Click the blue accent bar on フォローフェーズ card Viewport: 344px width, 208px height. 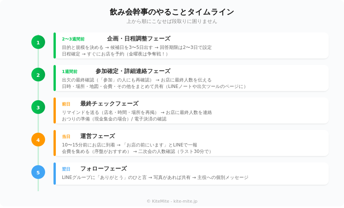tap(55, 174)
